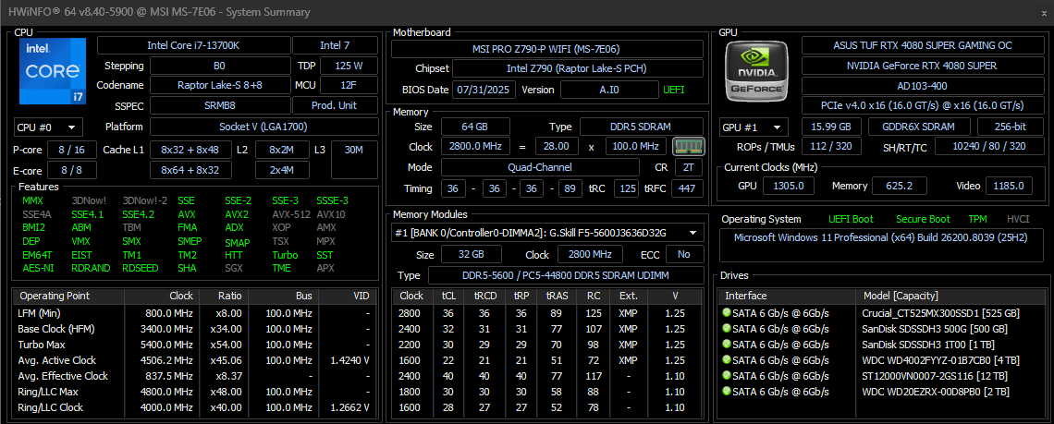
Task: Click the 2200 clock memory timing row
Action: pos(547,344)
